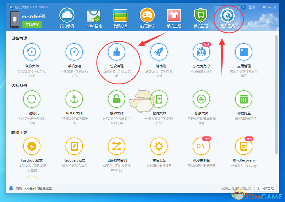285x202 pixels.
Task: Start the 清除锁屏密码 lock-screen remover
Action: point(117,146)
